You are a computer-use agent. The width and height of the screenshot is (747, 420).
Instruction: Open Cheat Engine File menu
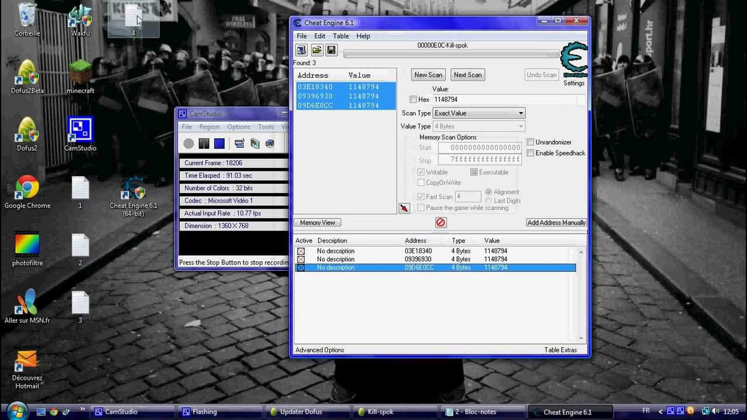click(302, 36)
